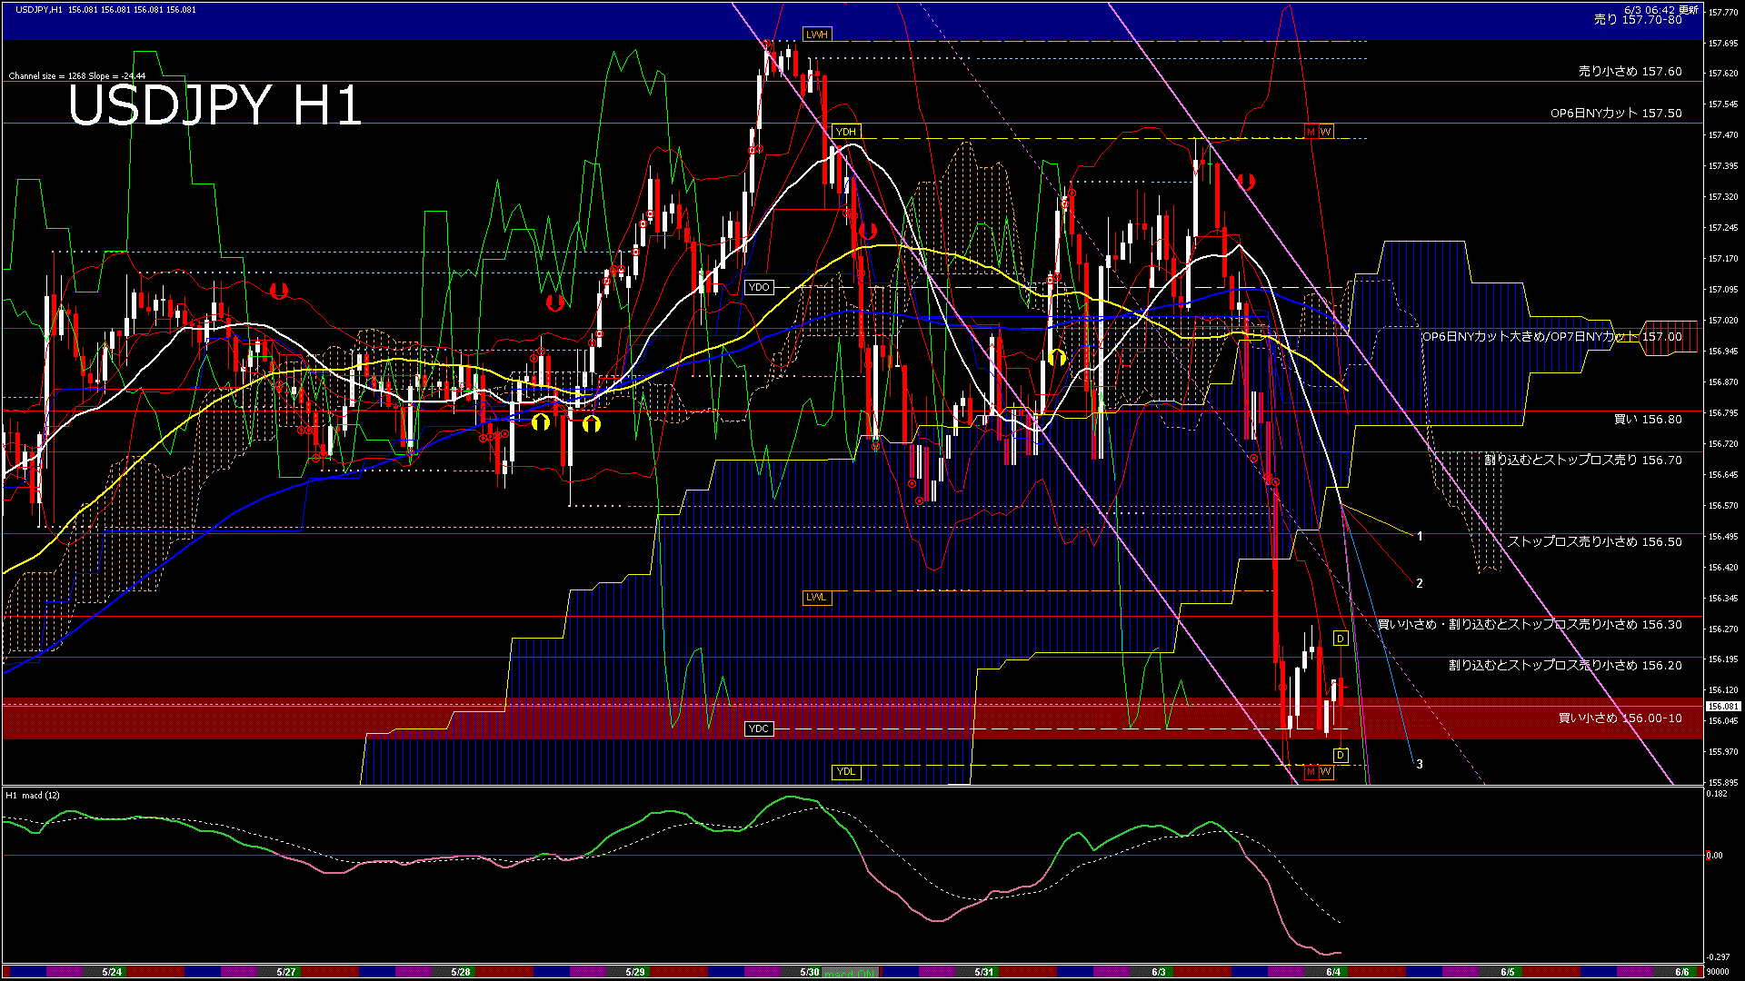The height and width of the screenshot is (981, 1745).
Task: Click the 5/31 date on time axis
Action: tap(984, 972)
